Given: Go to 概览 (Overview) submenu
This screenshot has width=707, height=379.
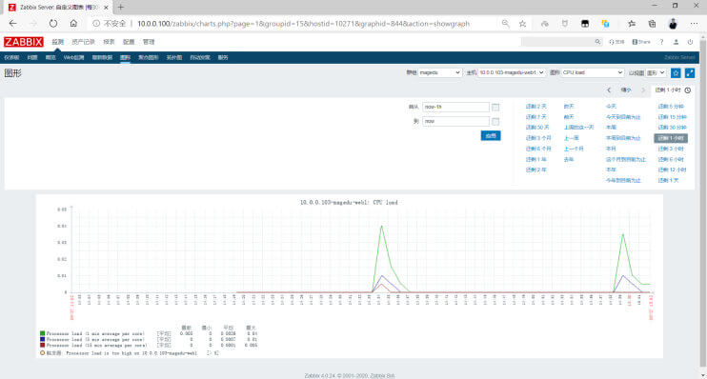Looking at the screenshot, I should click(x=50, y=58).
